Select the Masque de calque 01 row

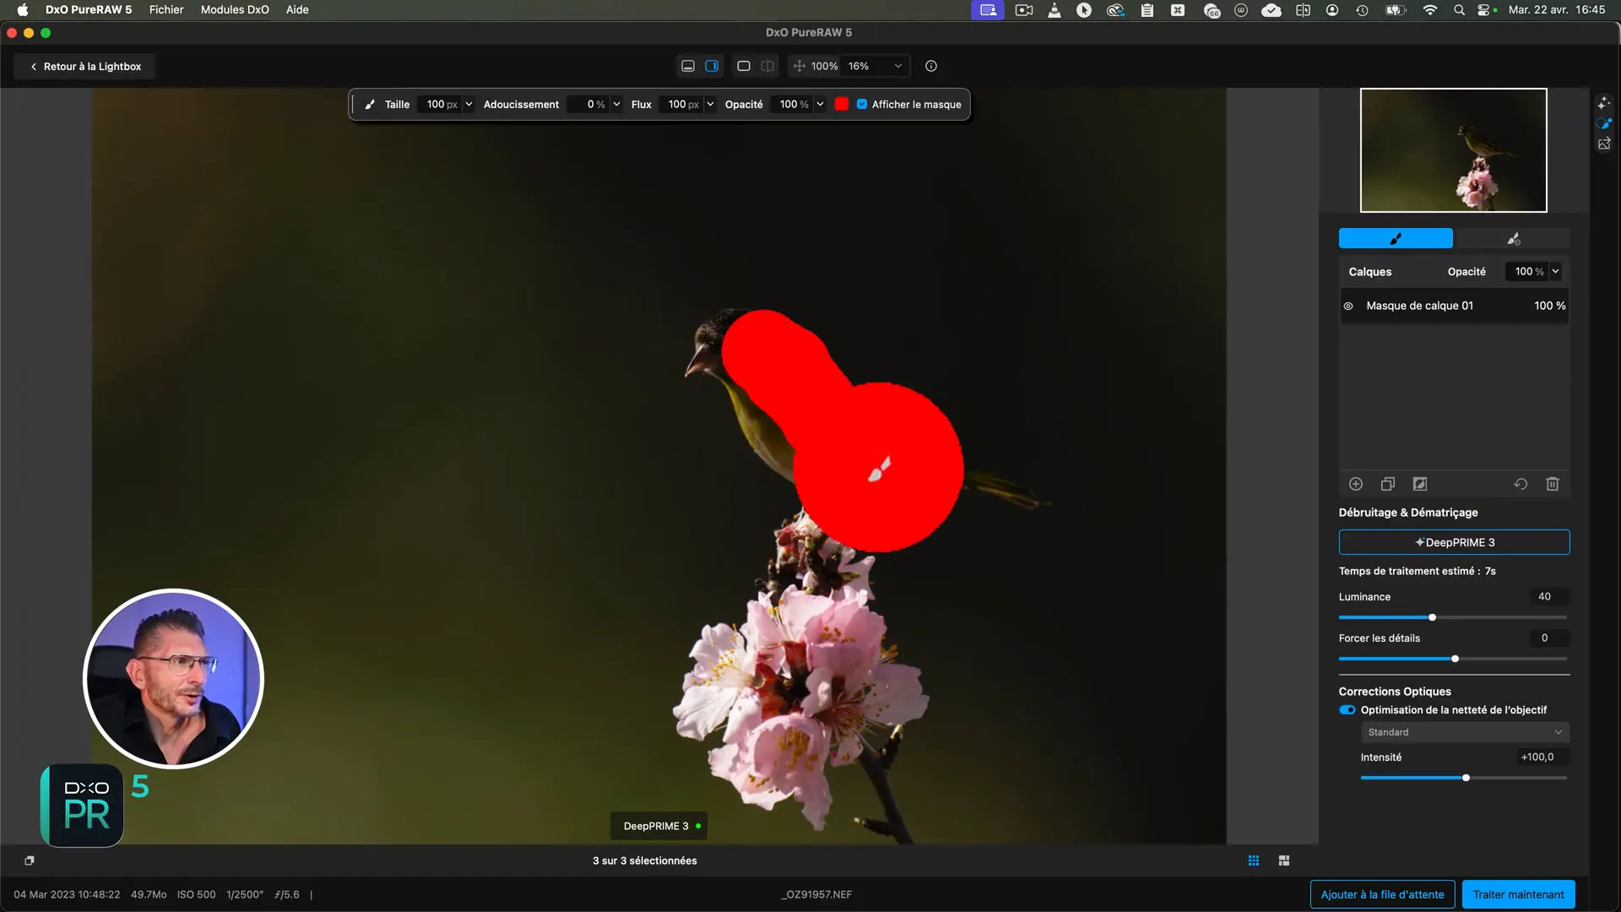1454,307
